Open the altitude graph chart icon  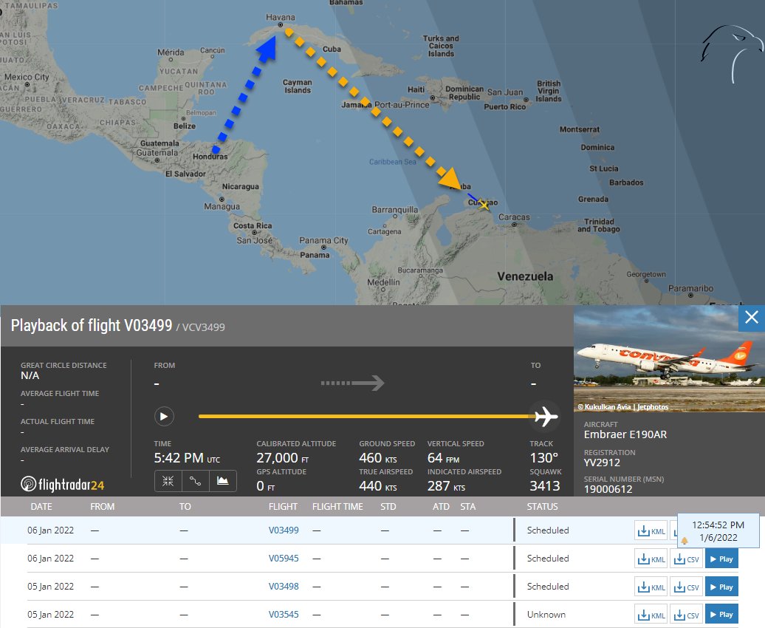click(223, 481)
